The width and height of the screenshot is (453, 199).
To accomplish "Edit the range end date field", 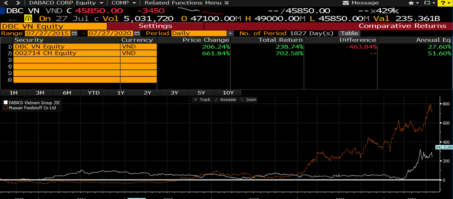I will 110,33.
